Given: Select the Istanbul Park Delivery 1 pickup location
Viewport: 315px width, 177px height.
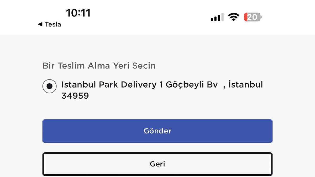Looking at the screenshot, I should [49, 86].
